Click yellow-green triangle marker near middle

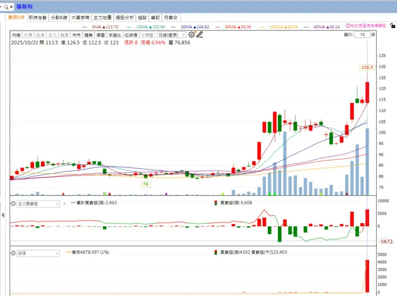click(223, 194)
